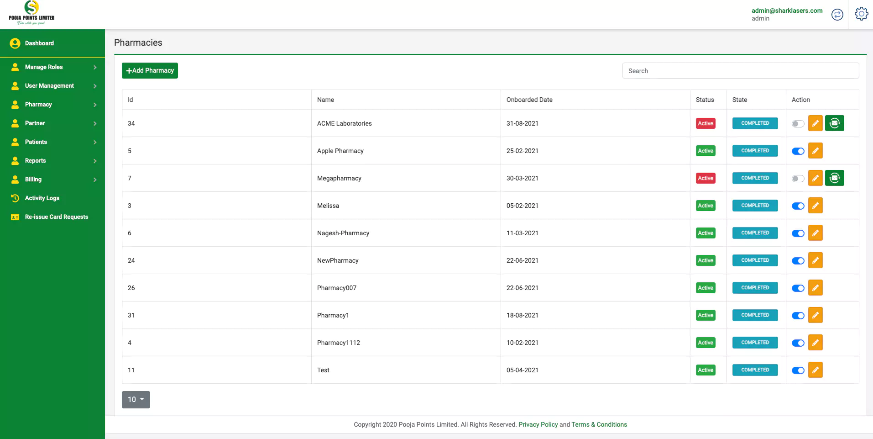
Task: Disable the Pharmacy1112 toggle switch
Action: point(798,343)
